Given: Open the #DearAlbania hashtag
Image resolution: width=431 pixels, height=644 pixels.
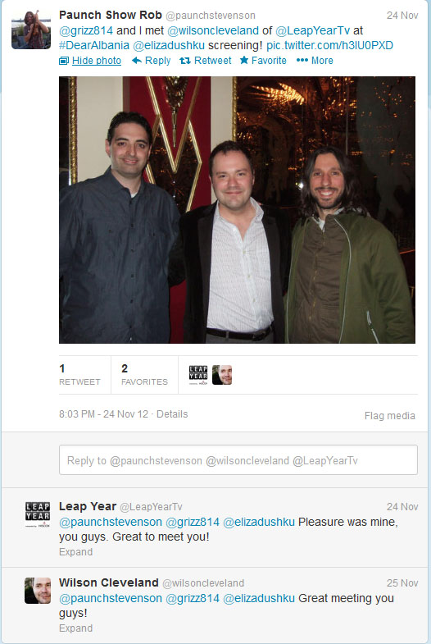Looking at the screenshot, I should [x=94, y=45].
